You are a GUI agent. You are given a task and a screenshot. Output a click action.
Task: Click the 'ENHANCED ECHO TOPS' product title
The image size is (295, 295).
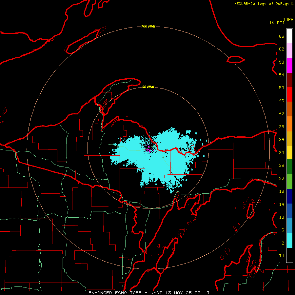pyautogui.click(x=115, y=293)
